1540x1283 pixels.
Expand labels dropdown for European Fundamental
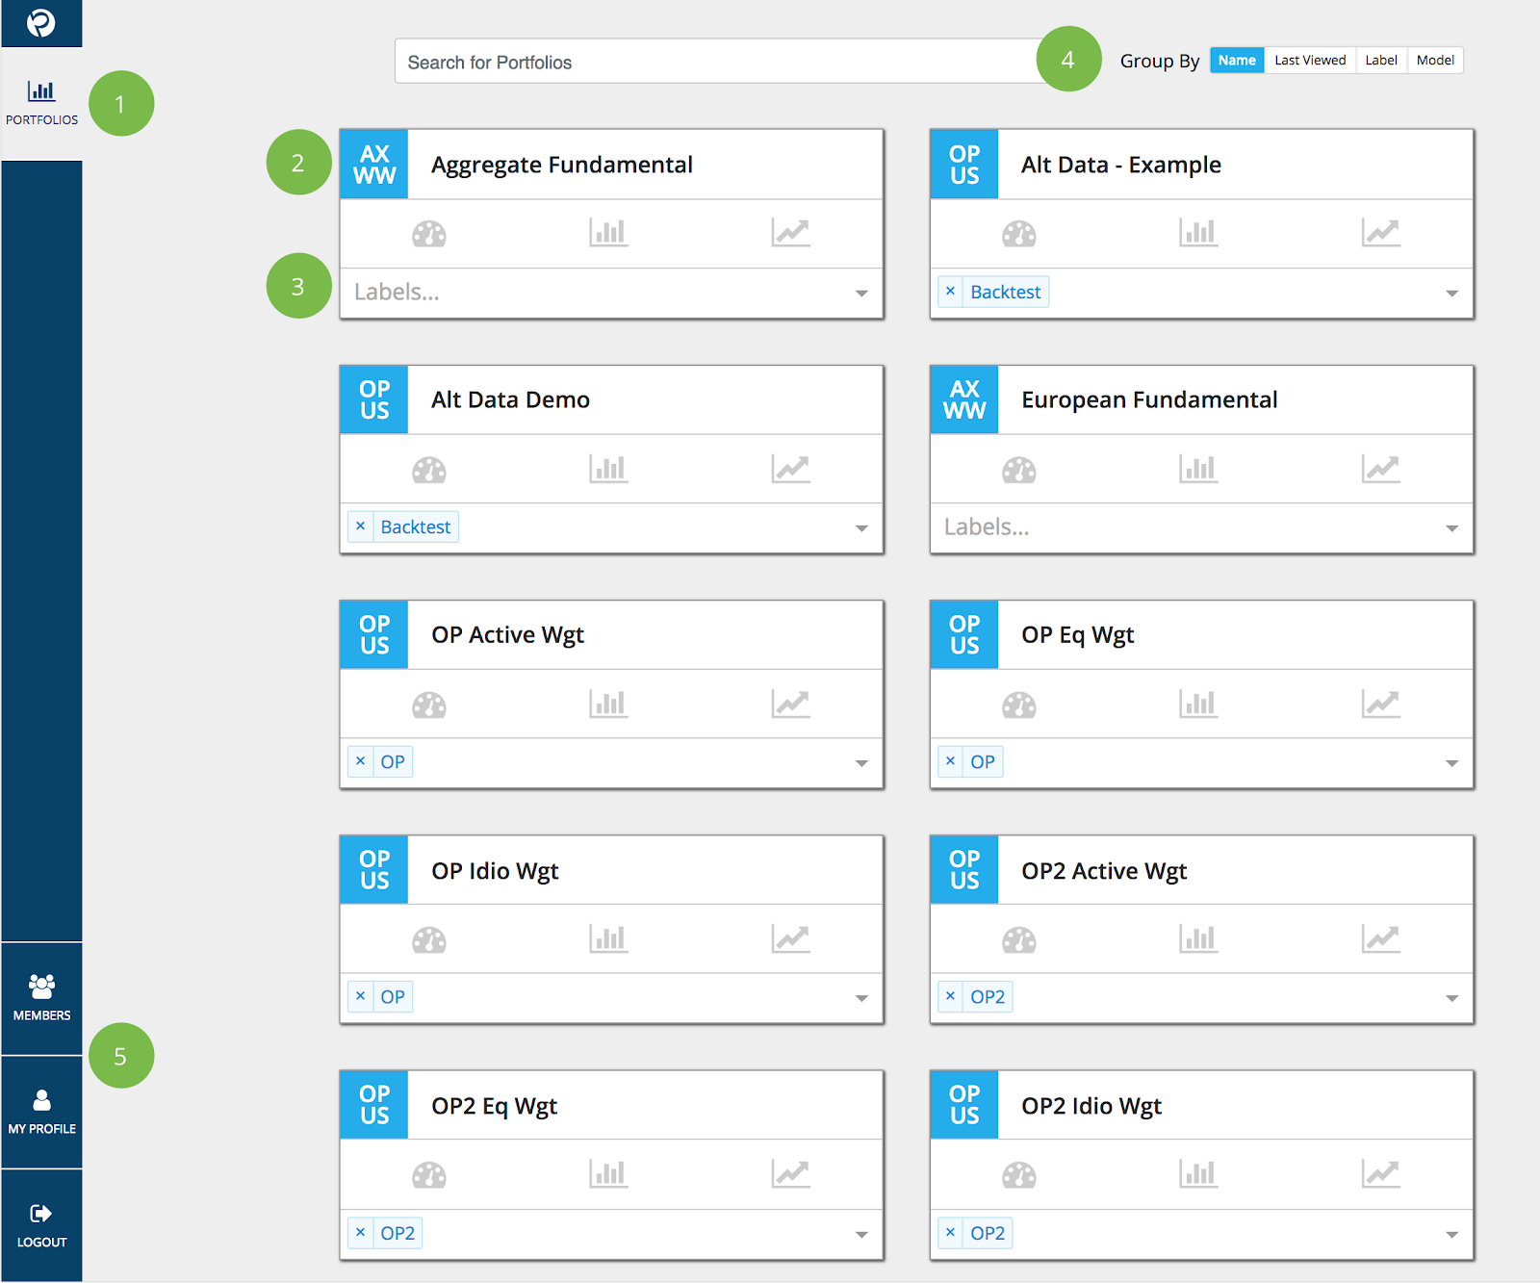pos(1451,527)
